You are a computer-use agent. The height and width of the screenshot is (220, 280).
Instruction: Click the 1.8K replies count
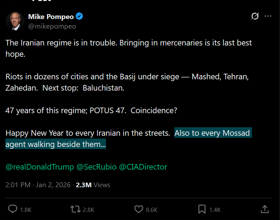26,210
